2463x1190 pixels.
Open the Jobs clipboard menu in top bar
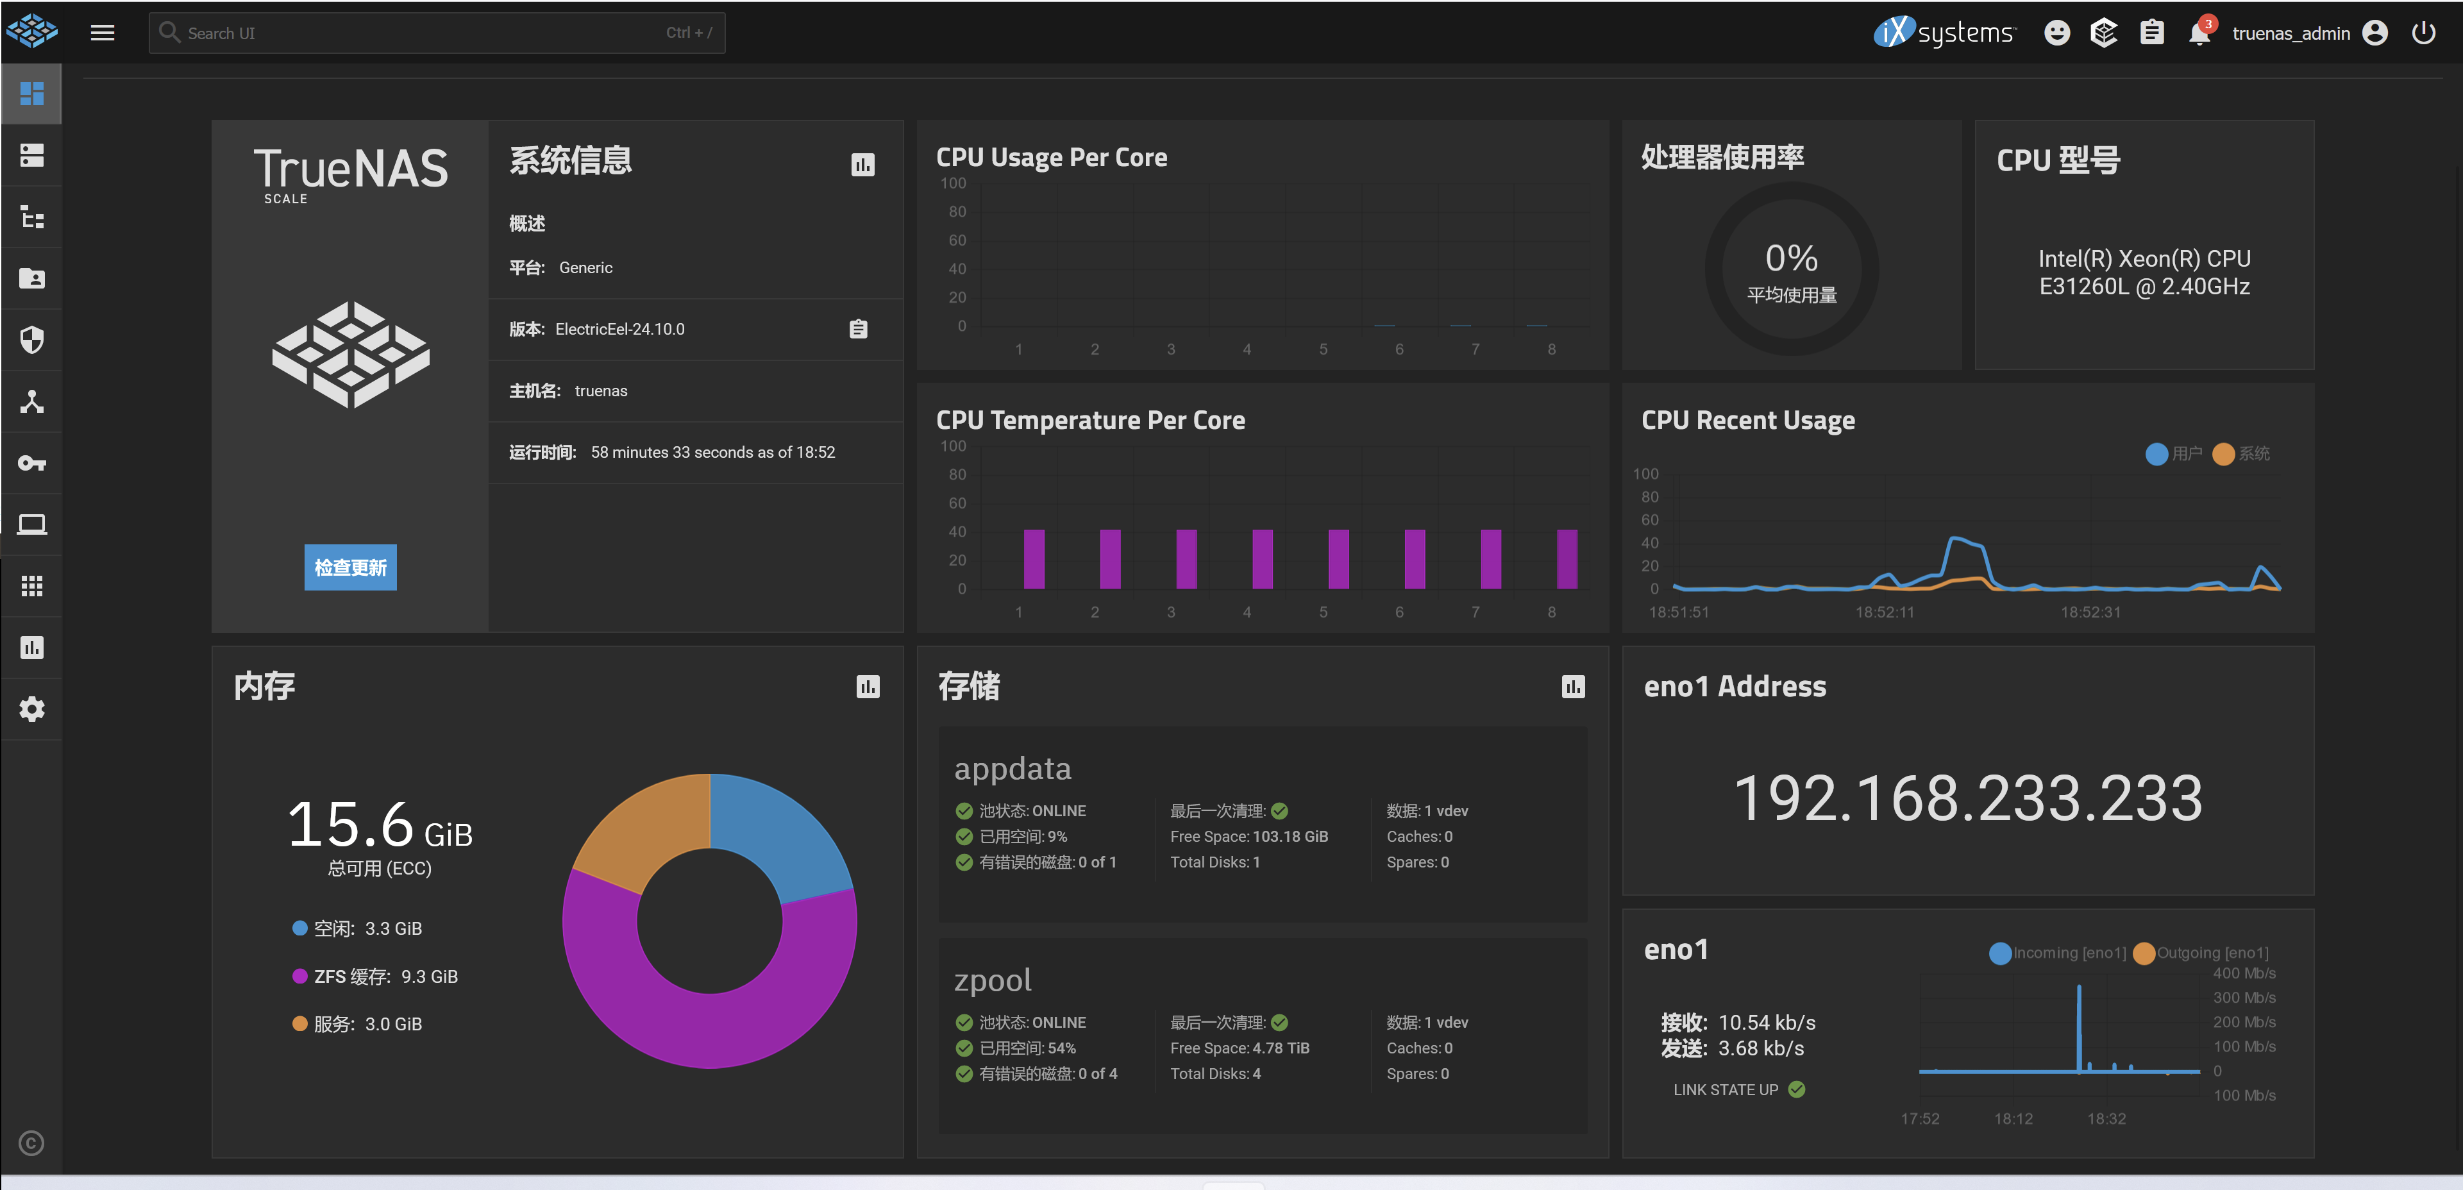click(x=2152, y=33)
